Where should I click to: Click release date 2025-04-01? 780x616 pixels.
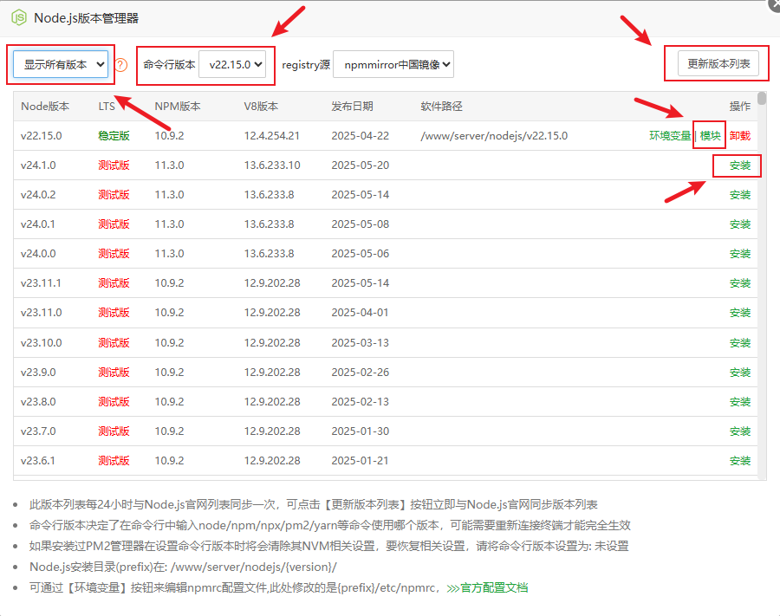[x=361, y=312]
